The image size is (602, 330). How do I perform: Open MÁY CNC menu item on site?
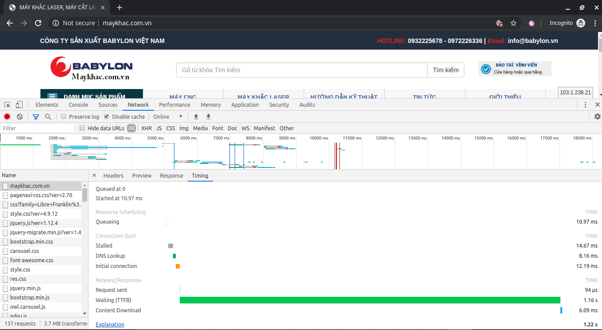[183, 96]
